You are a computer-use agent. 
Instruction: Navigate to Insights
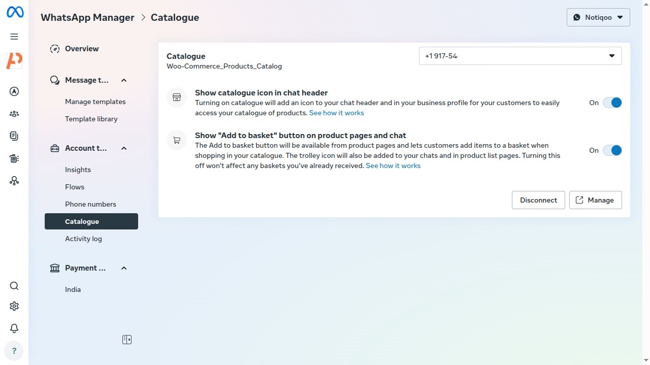pyautogui.click(x=78, y=170)
